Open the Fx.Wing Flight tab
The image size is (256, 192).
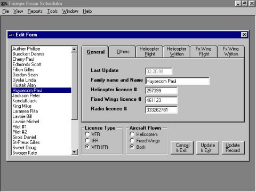coord(204,51)
